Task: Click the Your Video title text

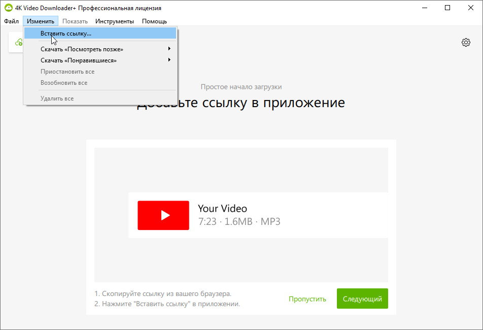Action: click(222, 209)
